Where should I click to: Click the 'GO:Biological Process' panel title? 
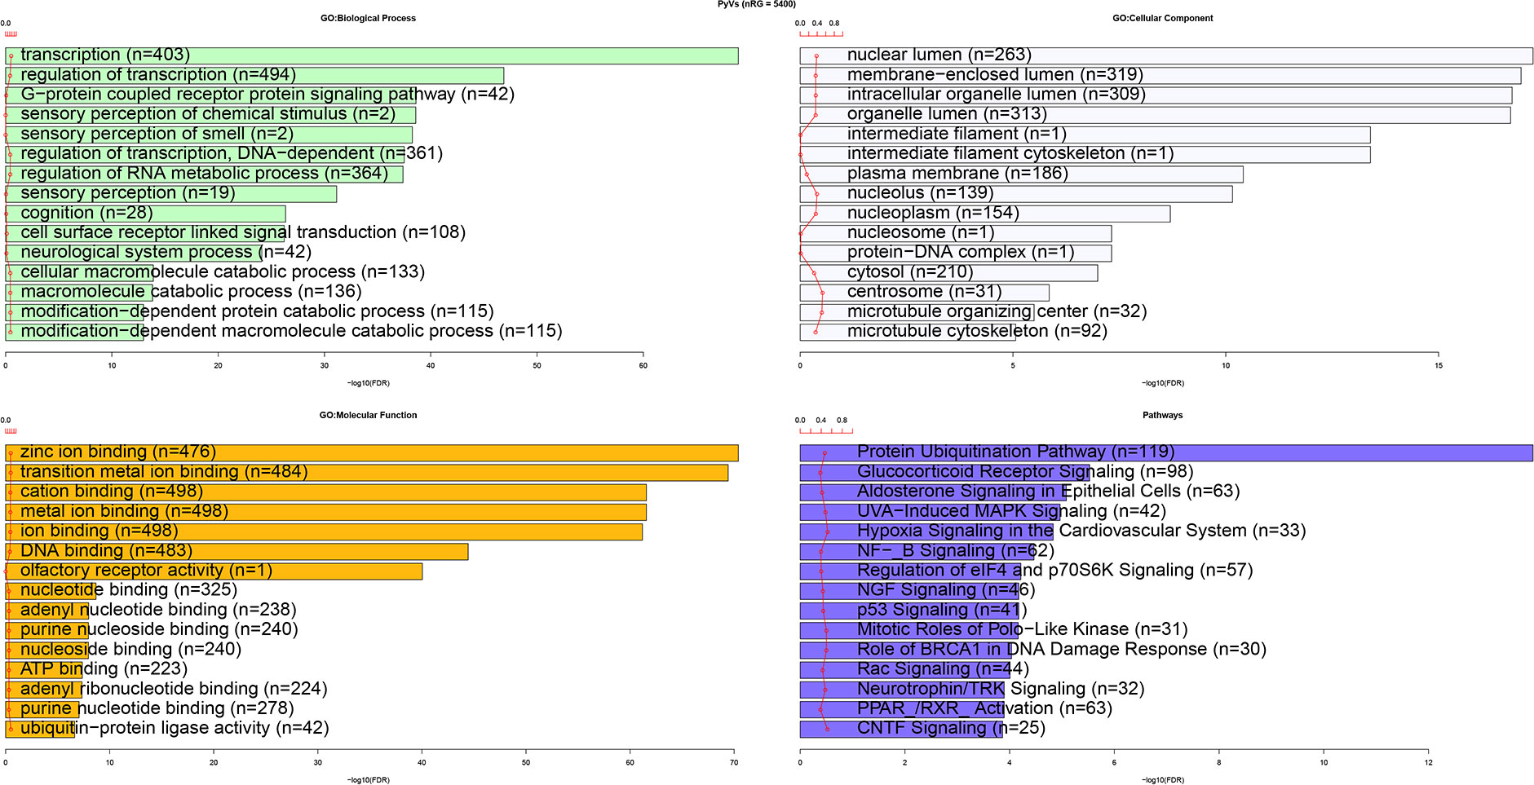click(368, 18)
